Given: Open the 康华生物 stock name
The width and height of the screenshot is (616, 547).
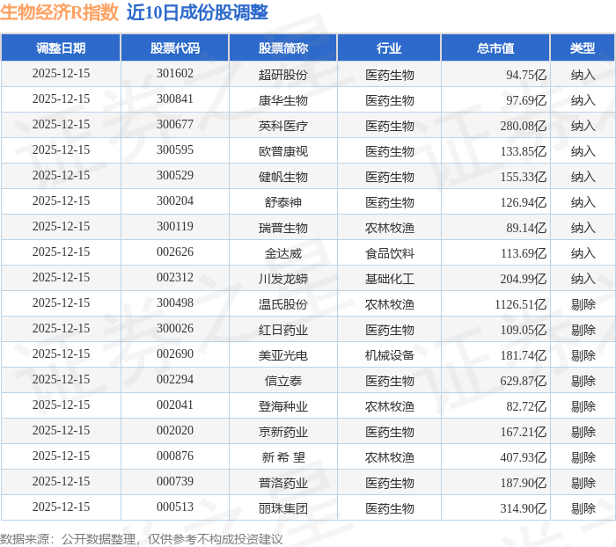Looking at the screenshot, I should click(x=282, y=100).
